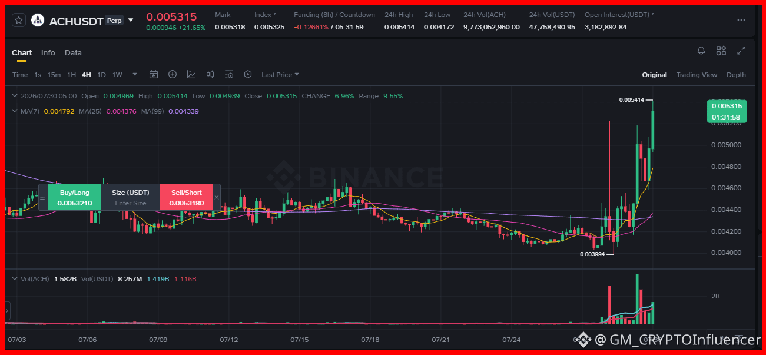
Task: Switch to Original chart view
Action: pyautogui.click(x=654, y=75)
